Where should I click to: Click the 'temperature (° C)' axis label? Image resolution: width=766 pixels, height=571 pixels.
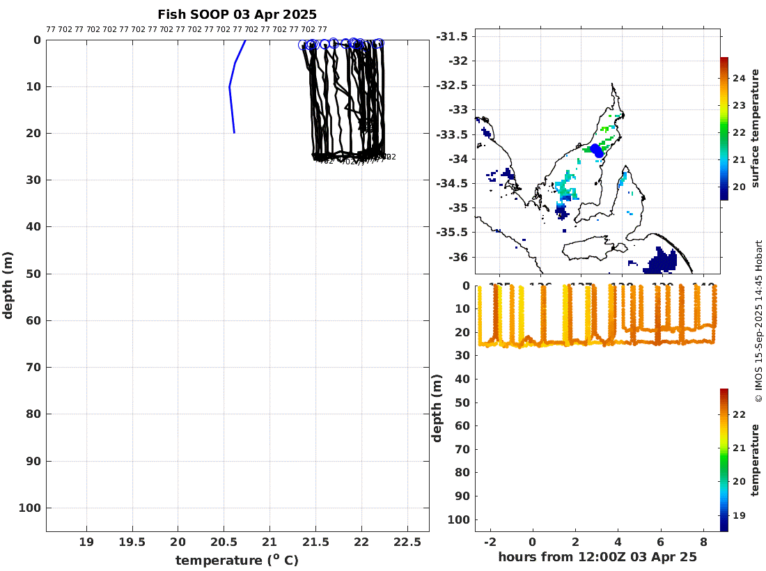(237, 560)
